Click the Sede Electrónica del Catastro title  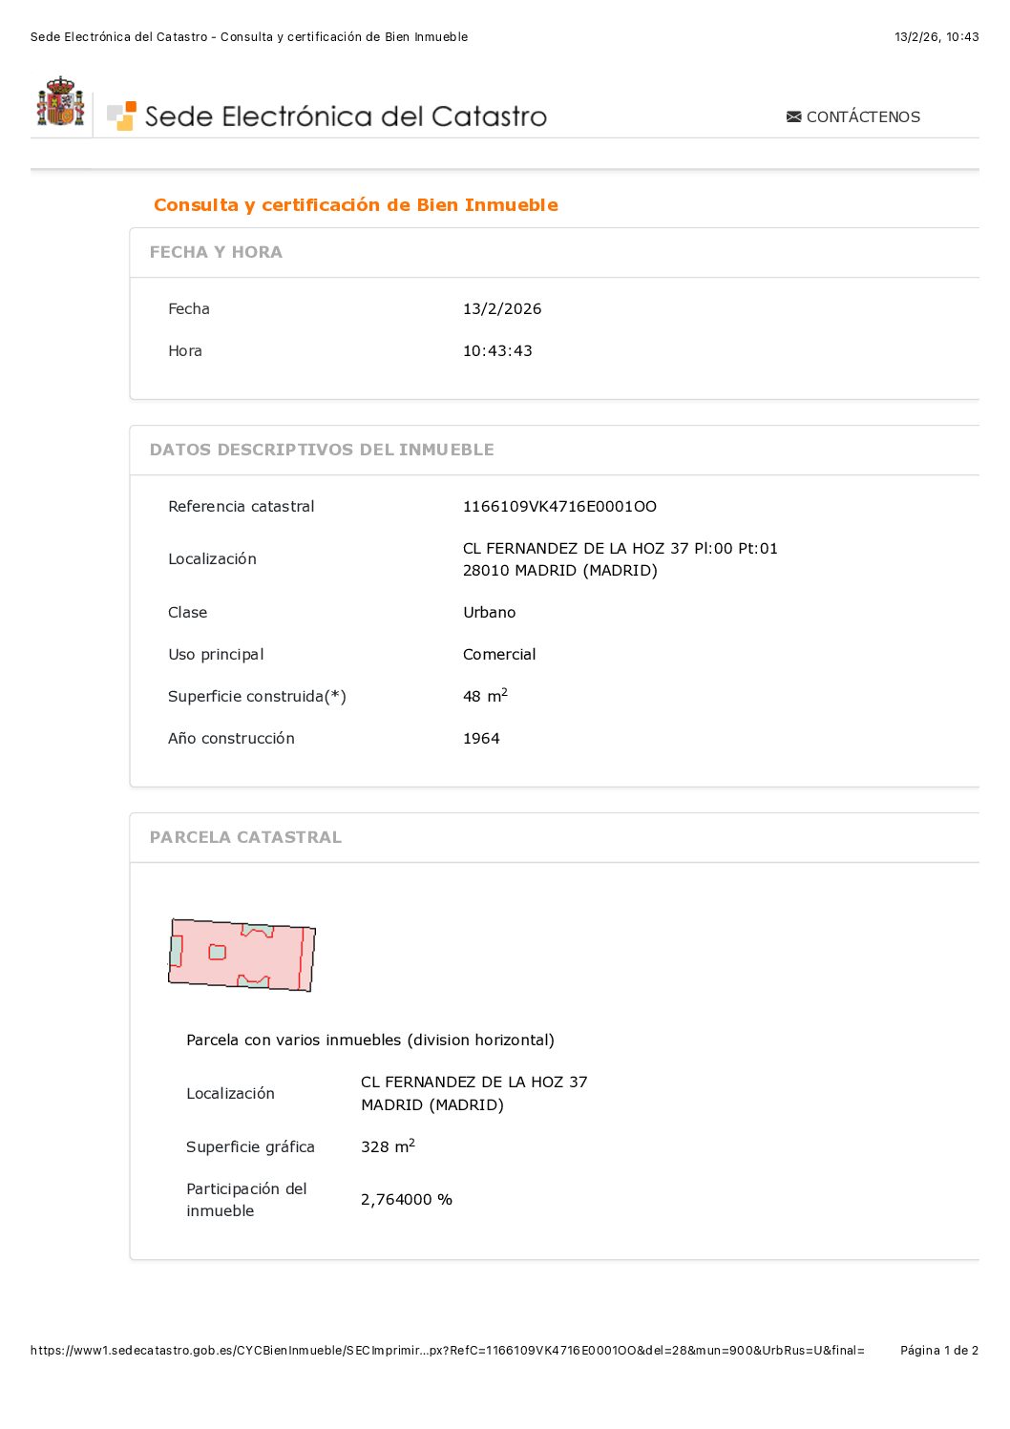[346, 116]
